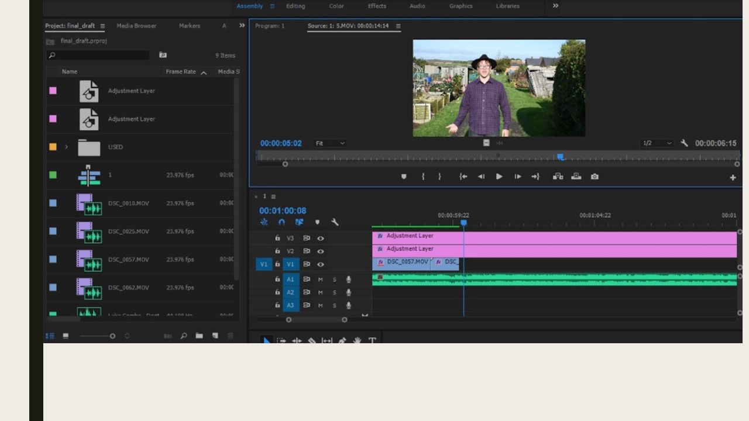Screen dimensions: 749x421
Task: Click the source monitor playhead marker
Action: tap(560, 157)
